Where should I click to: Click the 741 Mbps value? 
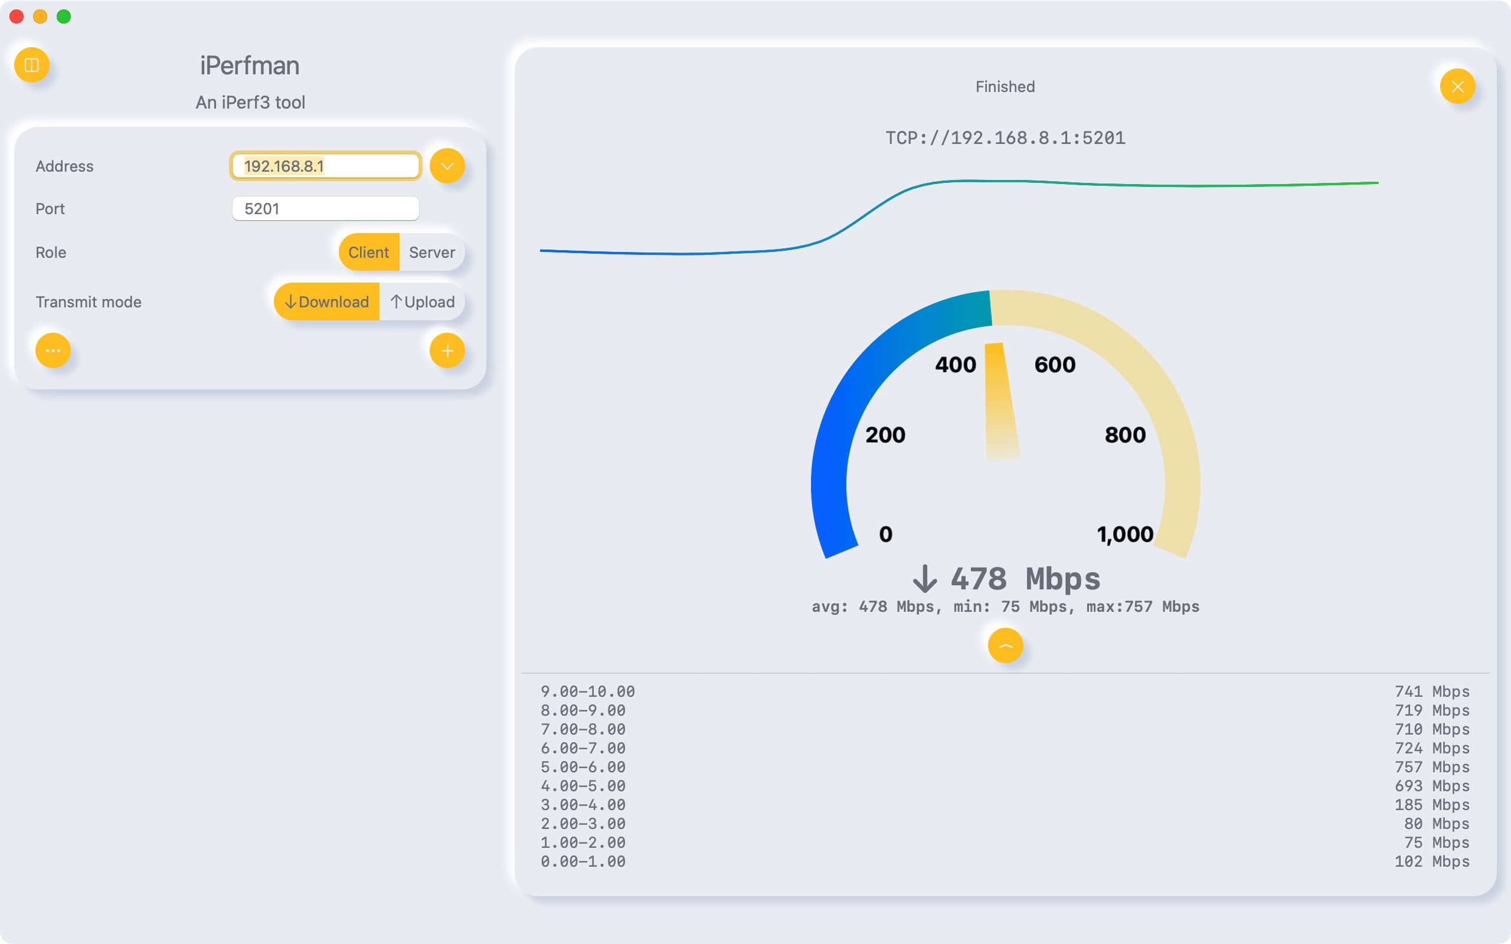click(x=1432, y=691)
